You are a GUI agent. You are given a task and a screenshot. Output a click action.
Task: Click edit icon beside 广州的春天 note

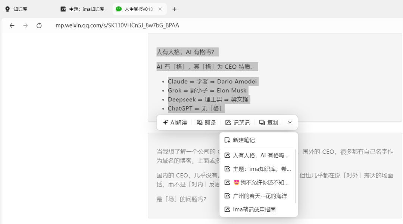(227, 196)
